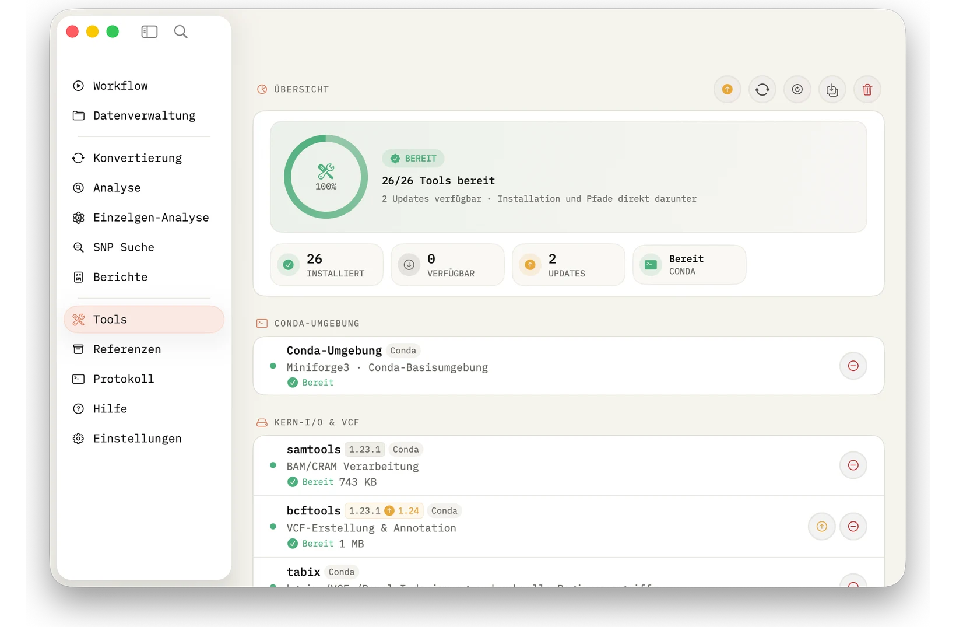The height and width of the screenshot is (627, 956).
Task: Select the 0 Verfügbar stat card
Action: (448, 265)
